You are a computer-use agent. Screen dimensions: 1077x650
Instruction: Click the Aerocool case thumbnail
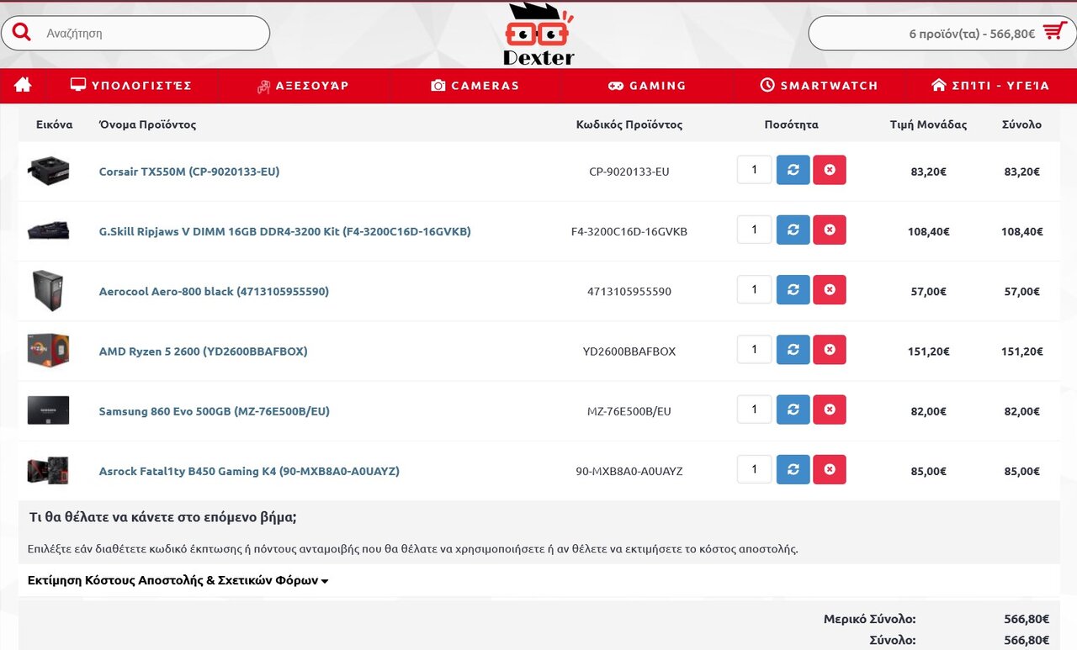pyautogui.click(x=48, y=291)
